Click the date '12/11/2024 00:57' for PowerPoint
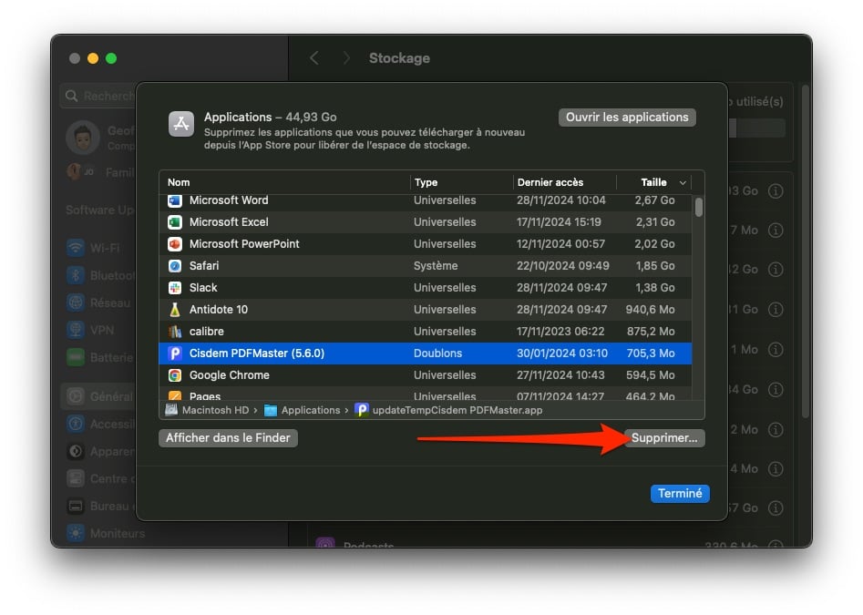Screen dimensions: 863x615 tap(560, 243)
